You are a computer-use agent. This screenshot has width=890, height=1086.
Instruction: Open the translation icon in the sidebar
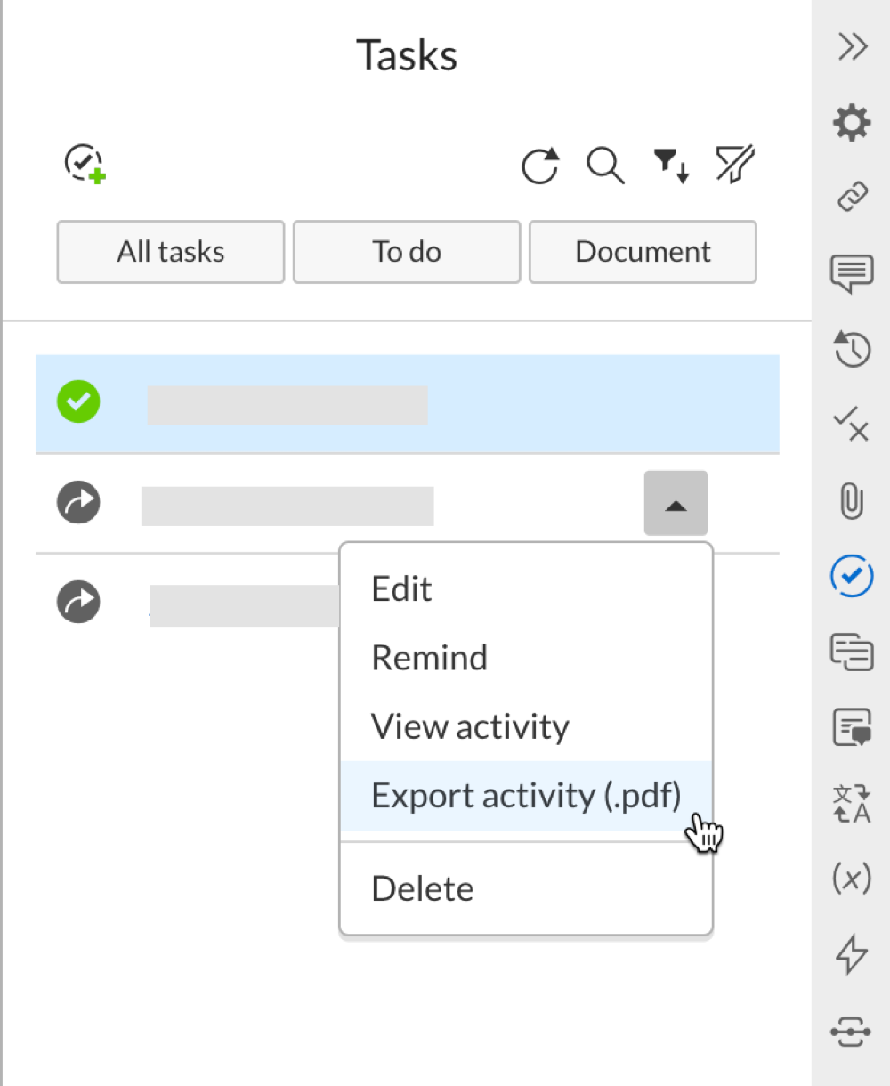tap(852, 804)
